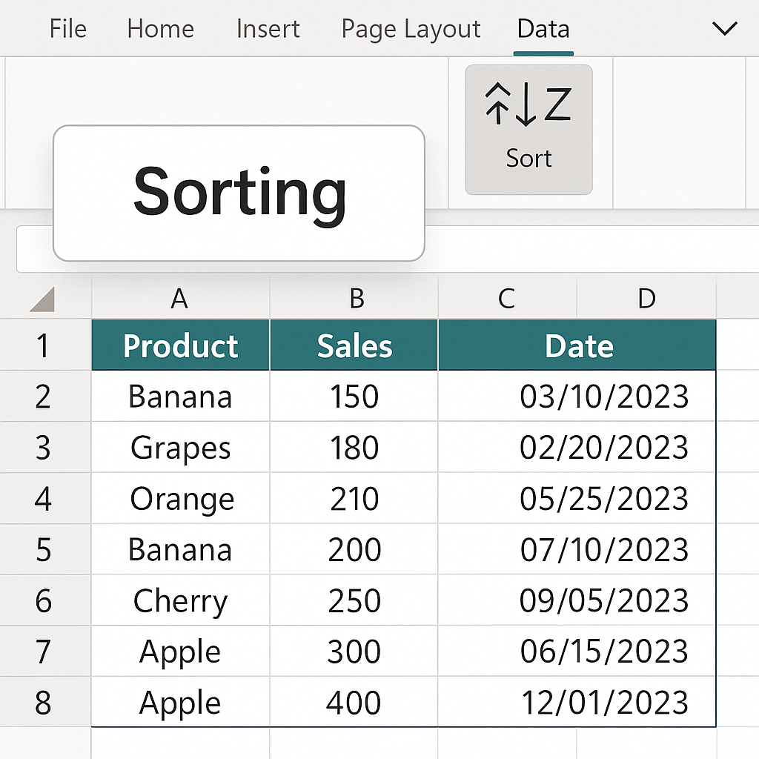Viewport: 759px width, 759px height.
Task: Open the File menu tab
Action: click(67, 30)
